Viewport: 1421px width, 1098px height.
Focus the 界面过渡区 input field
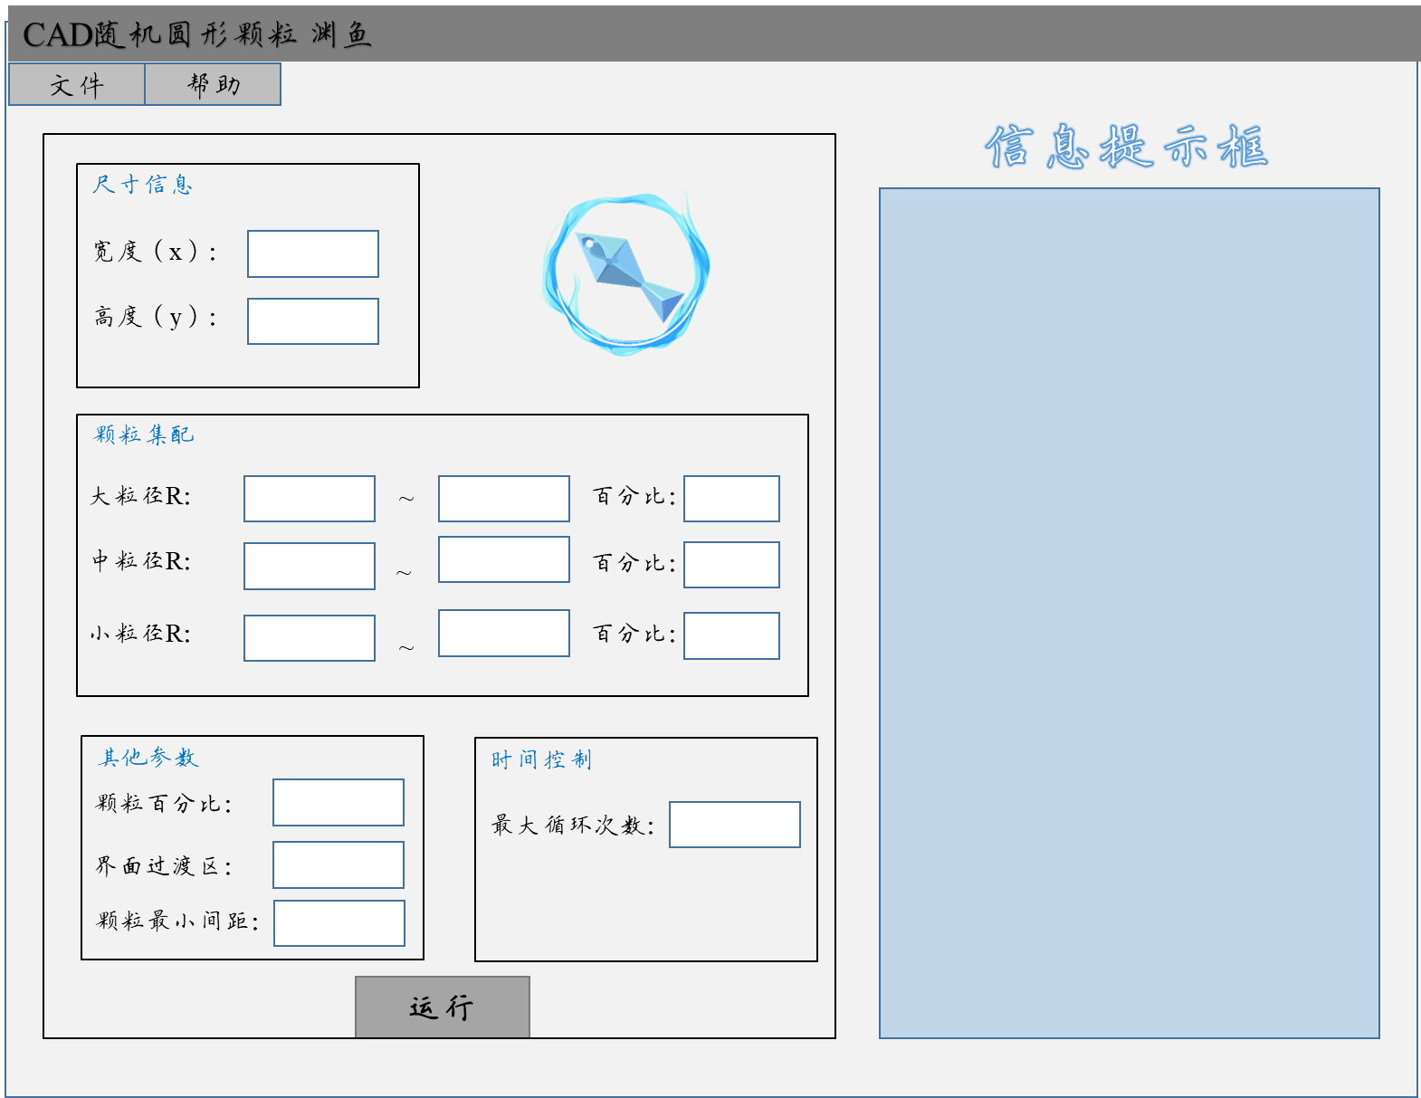(339, 865)
